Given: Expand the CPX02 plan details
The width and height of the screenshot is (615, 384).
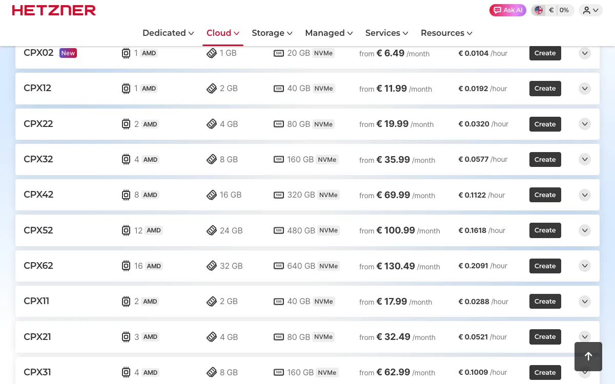Looking at the screenshot, I should [585, 53].
